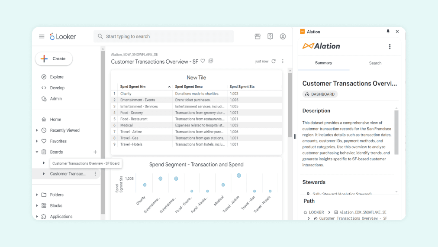This screenshot has height=247, width=438.
Task: Select the Food - Grocery cell
Action: pyautogui.click(x=132, y=113)
